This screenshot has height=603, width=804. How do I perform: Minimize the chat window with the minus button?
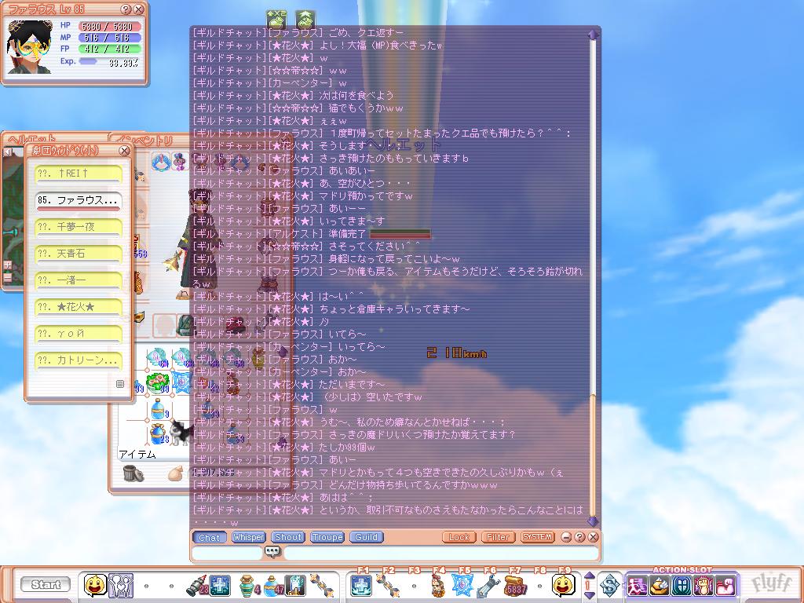click(x=565, y=537)
